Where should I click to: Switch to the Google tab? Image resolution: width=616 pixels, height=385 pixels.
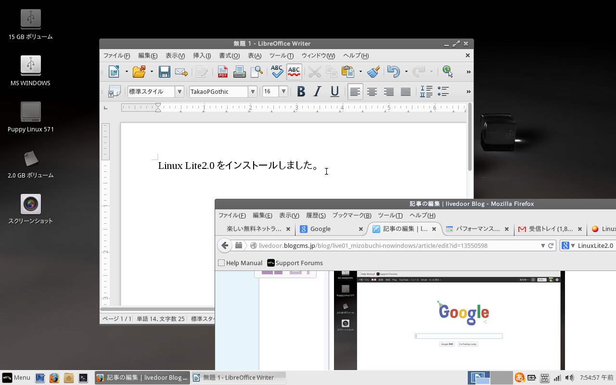coord(331,229)
